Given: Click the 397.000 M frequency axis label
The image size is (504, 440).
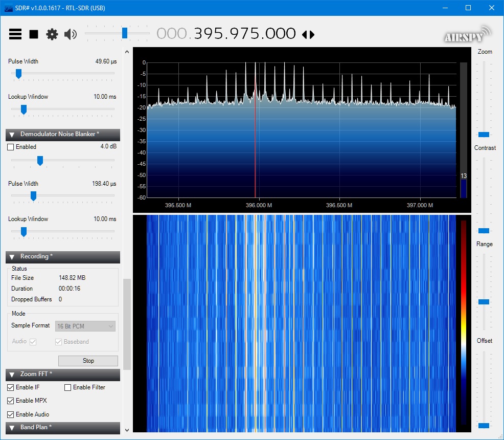Looking at the screenshot, I should (x=420, y=205).
